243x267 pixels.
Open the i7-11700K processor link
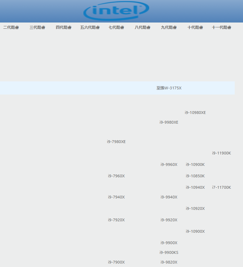pyautogui.click(x=222, y=187)
